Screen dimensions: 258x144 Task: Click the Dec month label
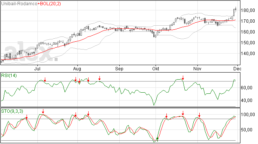(x=237, y=68)
